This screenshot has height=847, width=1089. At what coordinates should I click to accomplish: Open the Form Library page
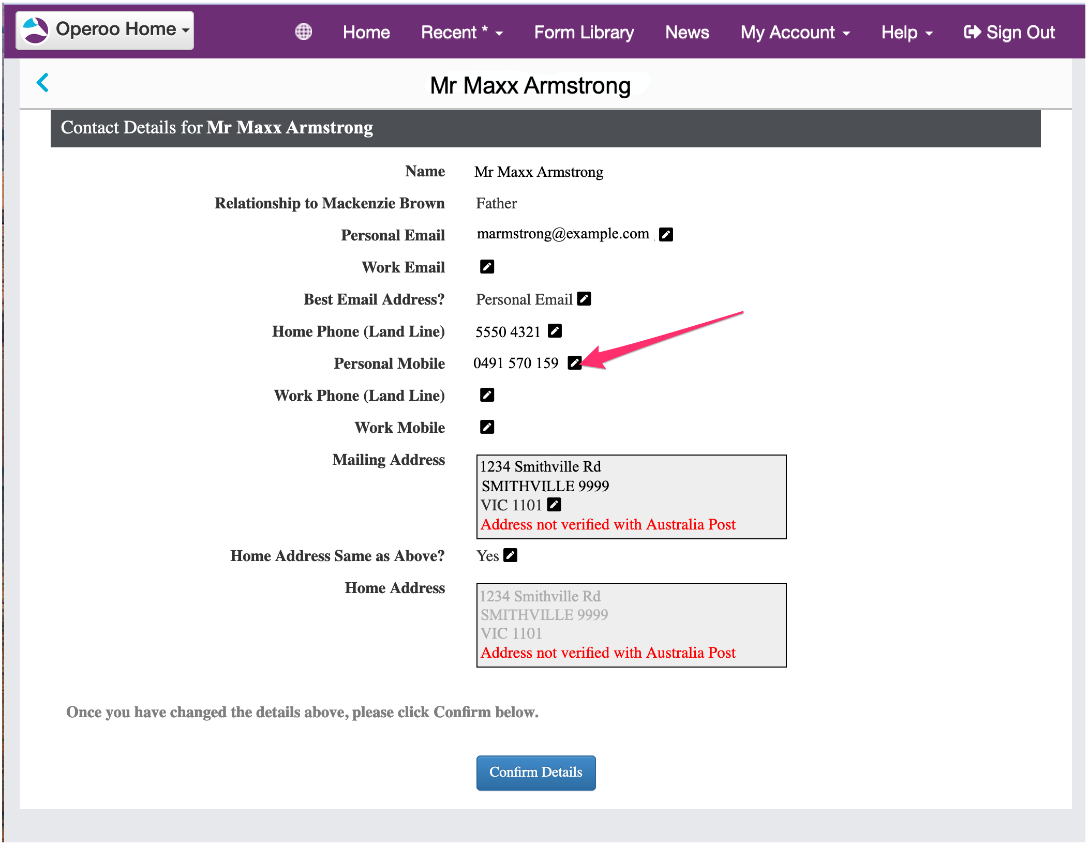click(584, 33)
